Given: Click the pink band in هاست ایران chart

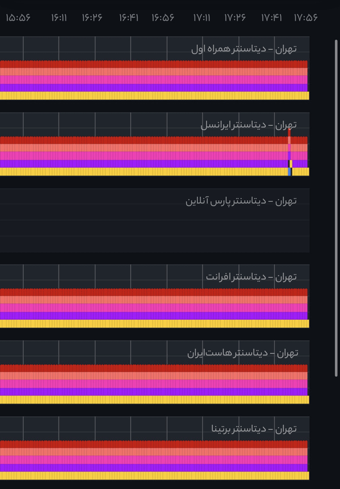Looking at the screenshot, I should click(x=154, y=384).
